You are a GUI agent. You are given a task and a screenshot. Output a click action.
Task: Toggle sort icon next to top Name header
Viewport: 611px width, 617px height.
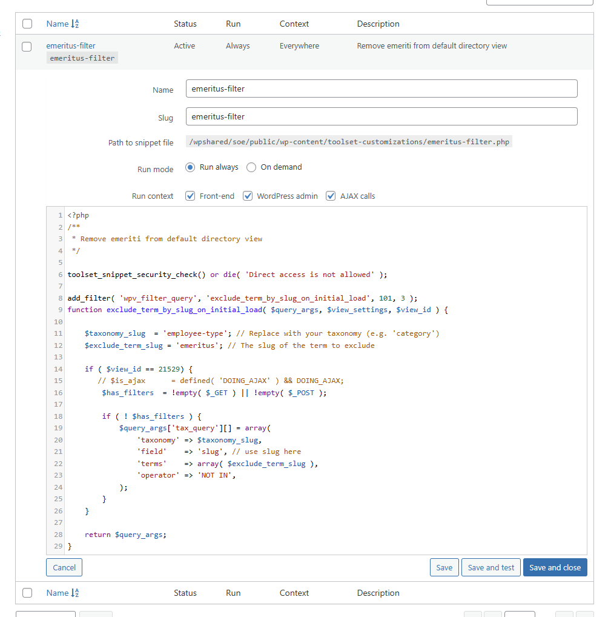click(x=75, y=24)
